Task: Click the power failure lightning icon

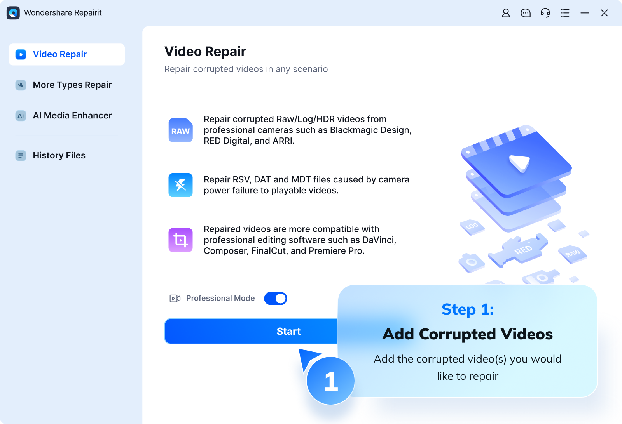Action: click(181, 185)
